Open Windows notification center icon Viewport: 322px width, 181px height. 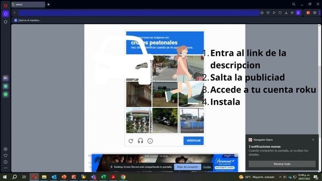[316, 177]
